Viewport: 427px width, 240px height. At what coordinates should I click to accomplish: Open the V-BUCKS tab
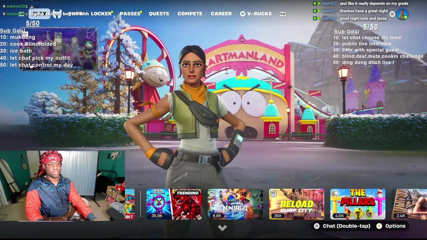tap(256, 14)
